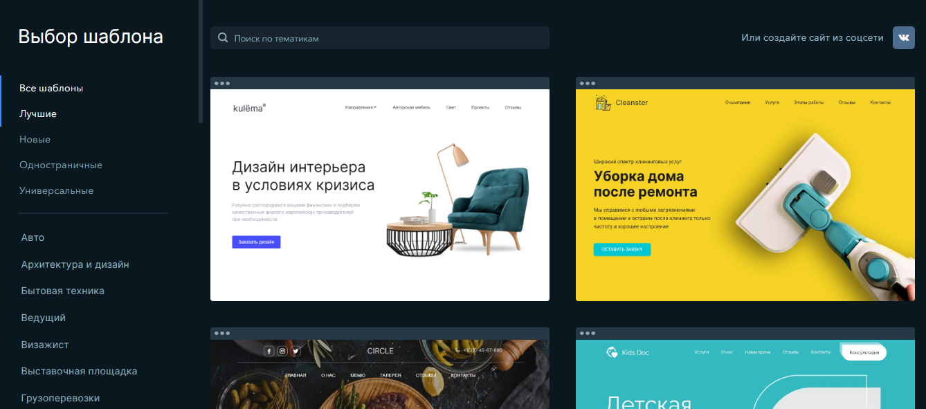
Task: Click the search magnifier icon
Action: [223, 38]
